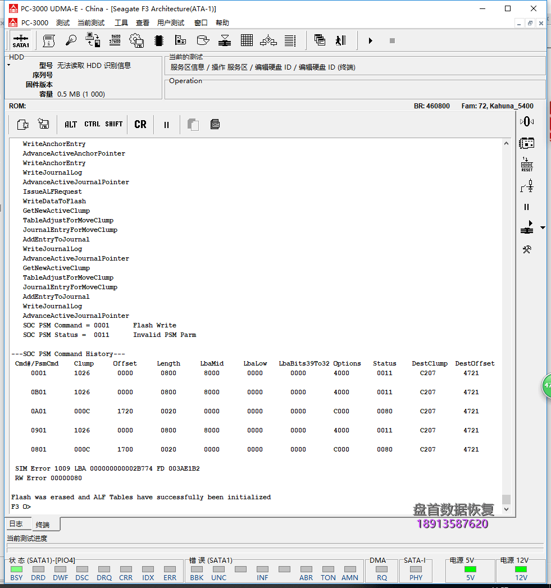Click the 'Fam: 72, Kahuna_5400' text
Screen dimensions: 551x588
point(498,106)
